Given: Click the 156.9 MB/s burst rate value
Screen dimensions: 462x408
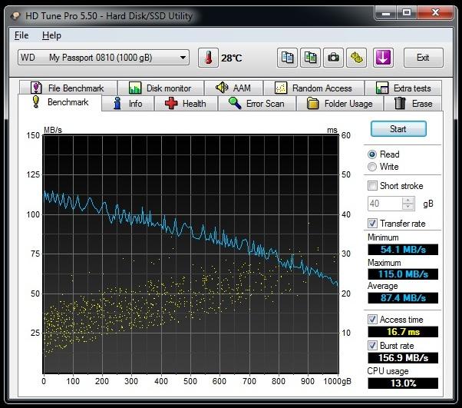Looking at the screenshot, I should pos(403,358).
